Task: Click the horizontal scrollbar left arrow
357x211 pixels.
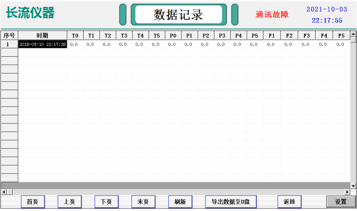Action: (4, 192)
